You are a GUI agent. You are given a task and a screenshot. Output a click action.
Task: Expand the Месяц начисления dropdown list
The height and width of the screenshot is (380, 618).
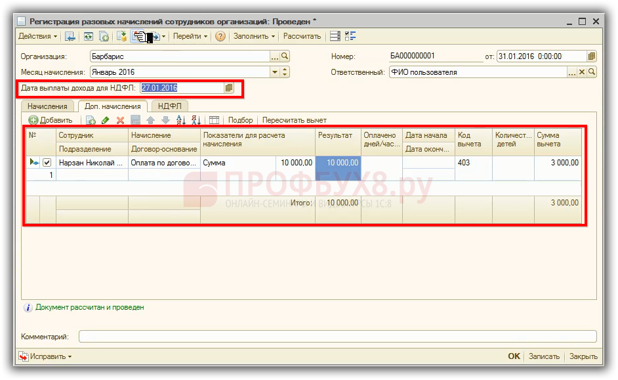(x=276, y=72)
